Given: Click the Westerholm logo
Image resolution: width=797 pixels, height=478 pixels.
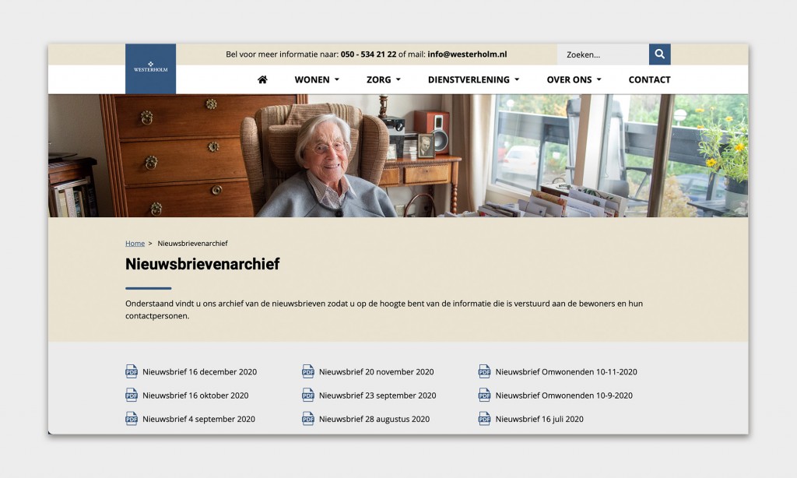Looking at the screenshot, I should [x=150, y=69].
